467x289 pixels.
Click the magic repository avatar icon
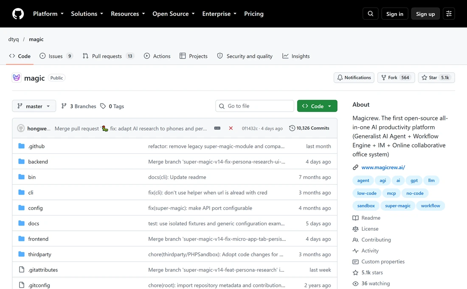(17, 77)
